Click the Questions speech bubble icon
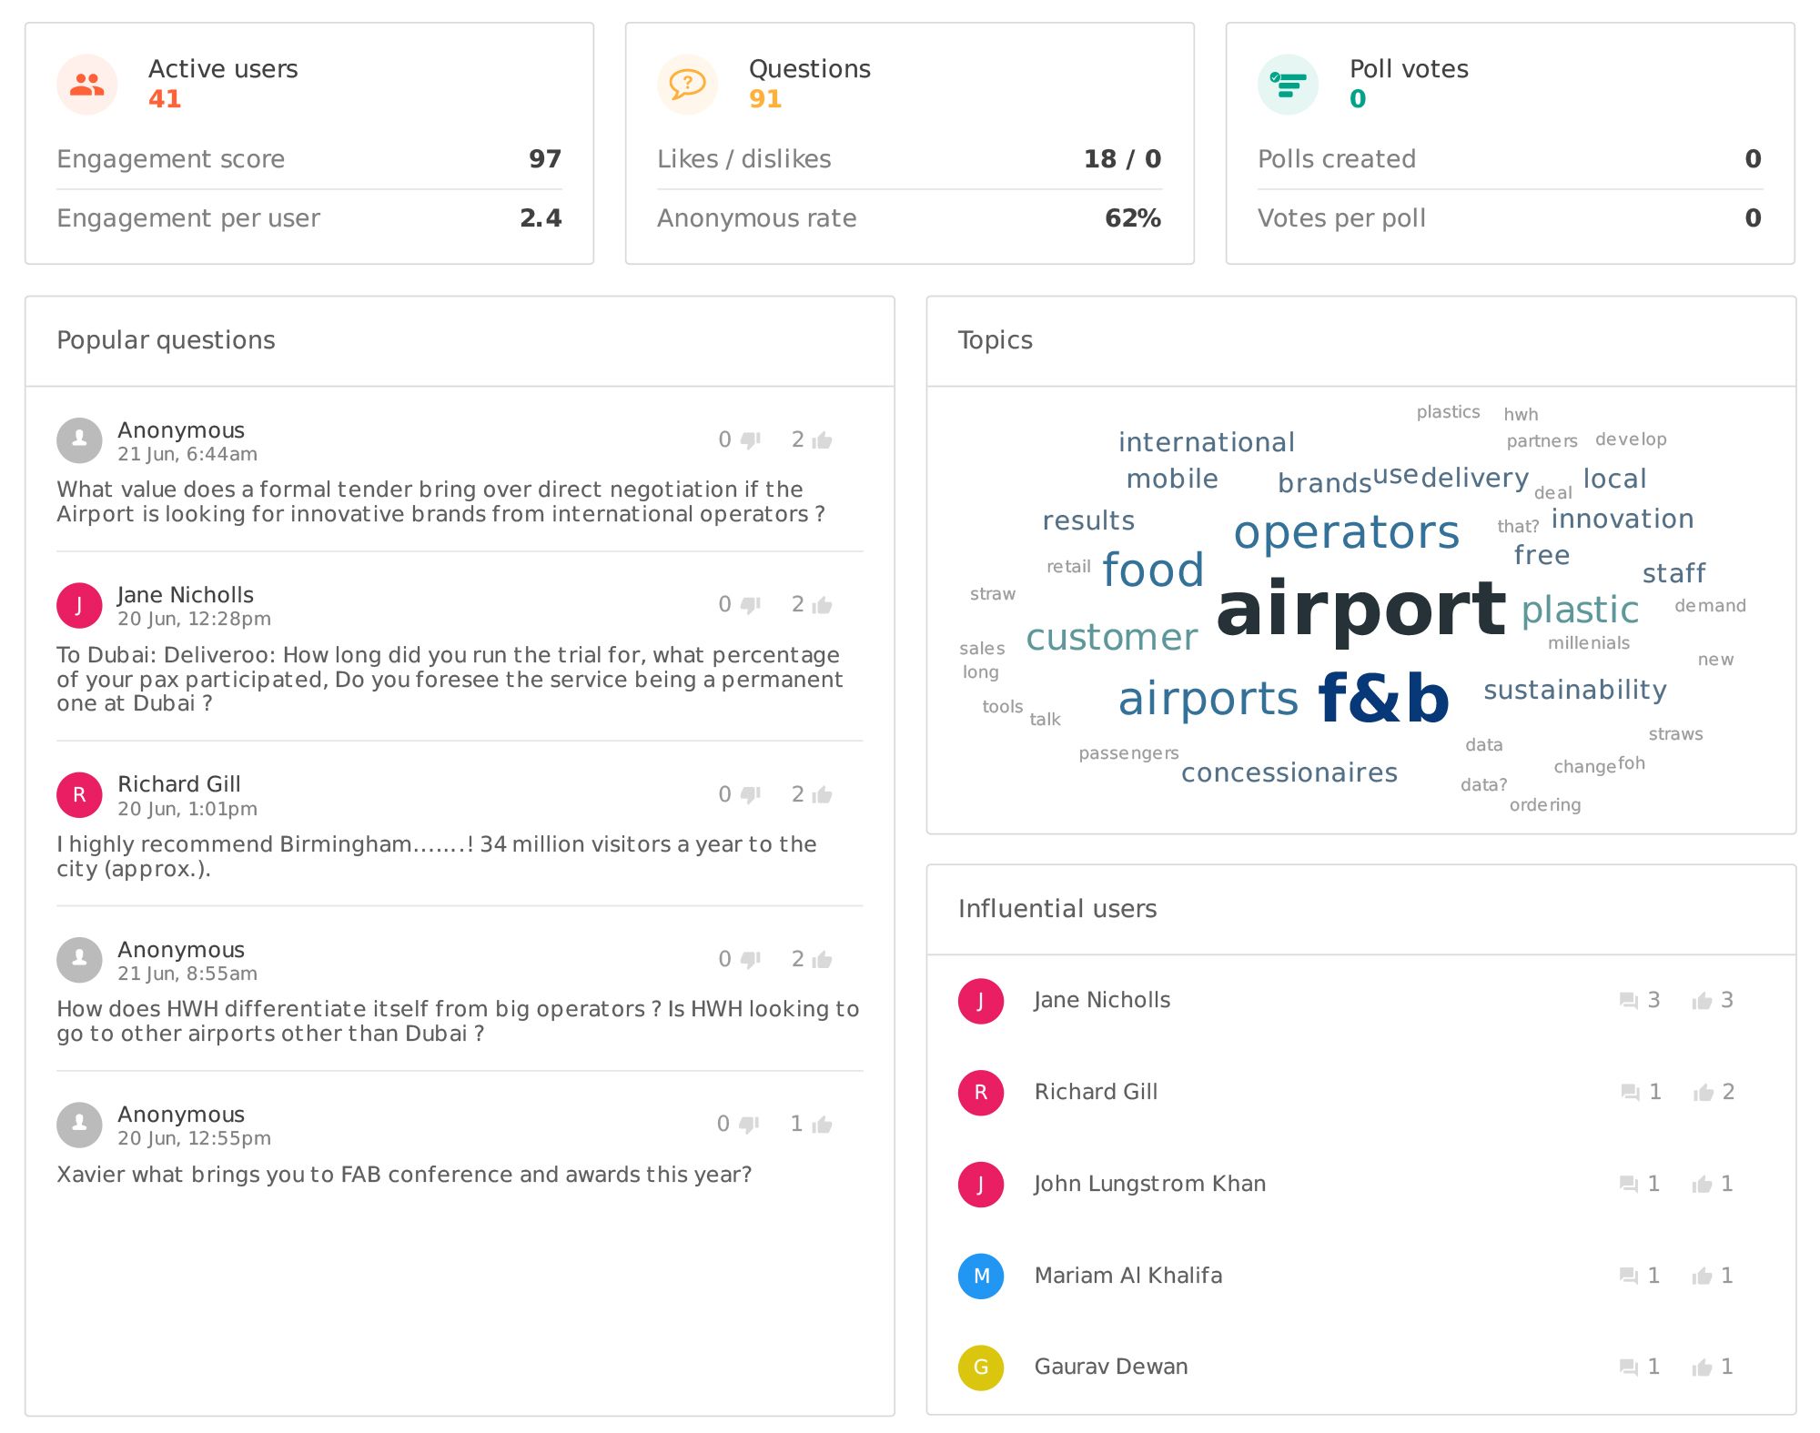The image size is (1820, 1433). click(688, 85)
